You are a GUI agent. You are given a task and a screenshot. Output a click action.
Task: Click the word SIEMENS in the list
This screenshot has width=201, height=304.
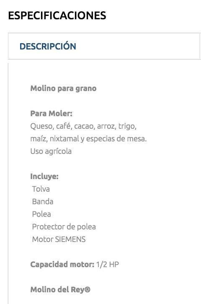tap(70, 239)
